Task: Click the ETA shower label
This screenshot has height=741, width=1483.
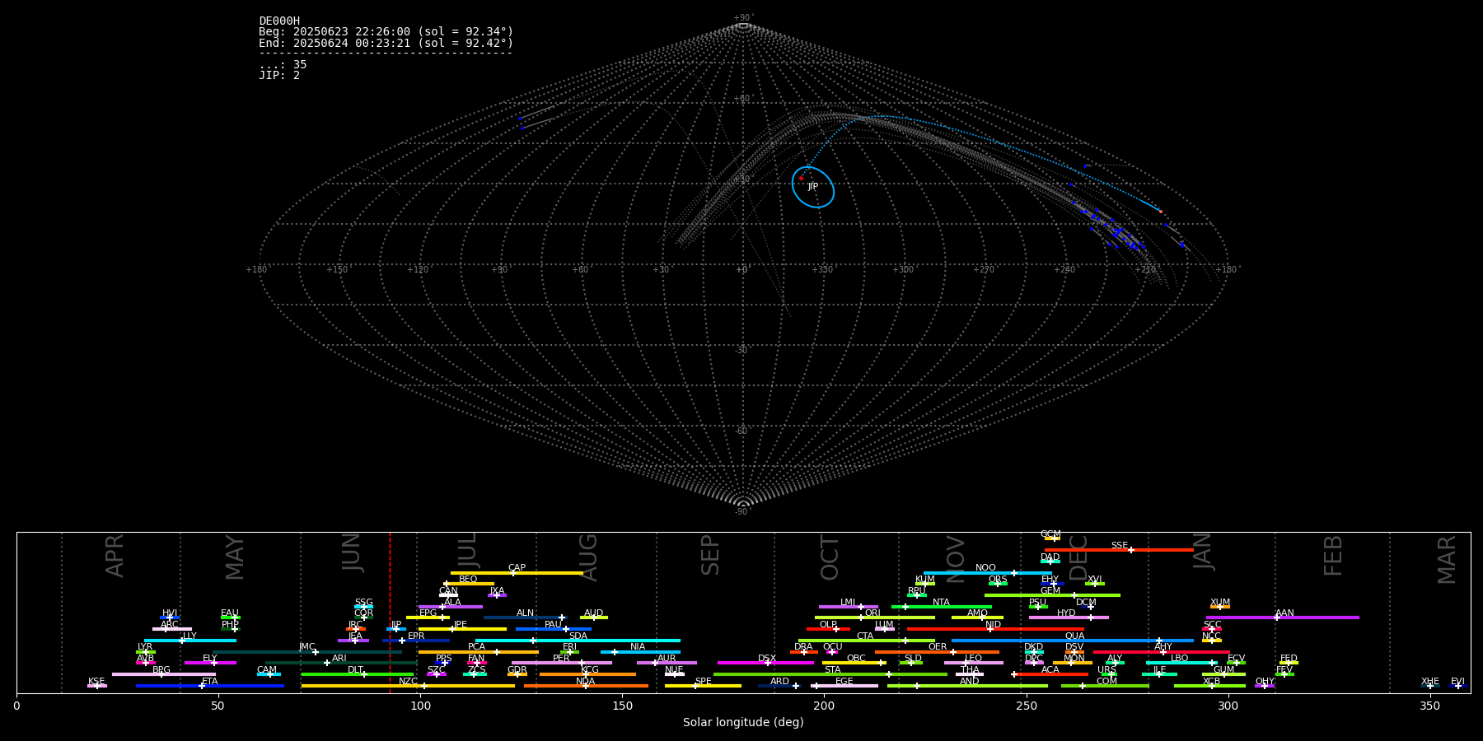Action: [x=210, y=682]
